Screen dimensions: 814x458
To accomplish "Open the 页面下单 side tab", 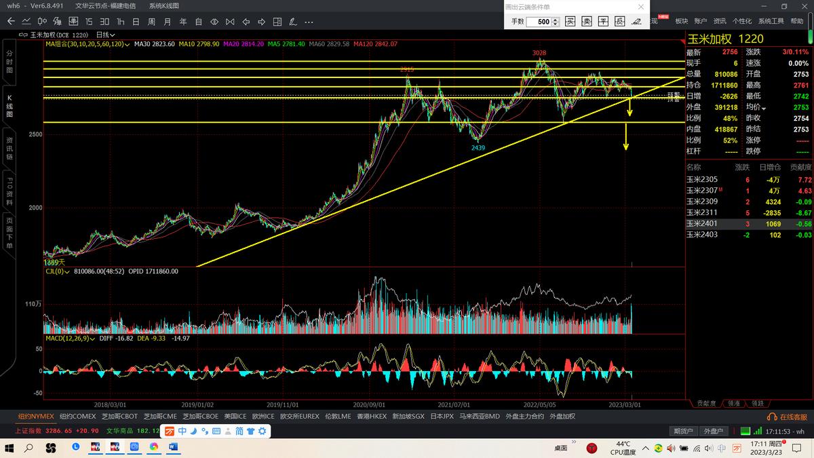I will 9,234.
